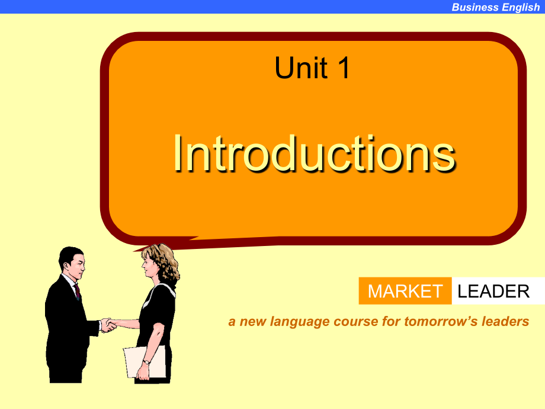545x409 pixels.
Task: Click the tagline "a new language course for tomorrow's leaders"
Action: tap(379, 321)
